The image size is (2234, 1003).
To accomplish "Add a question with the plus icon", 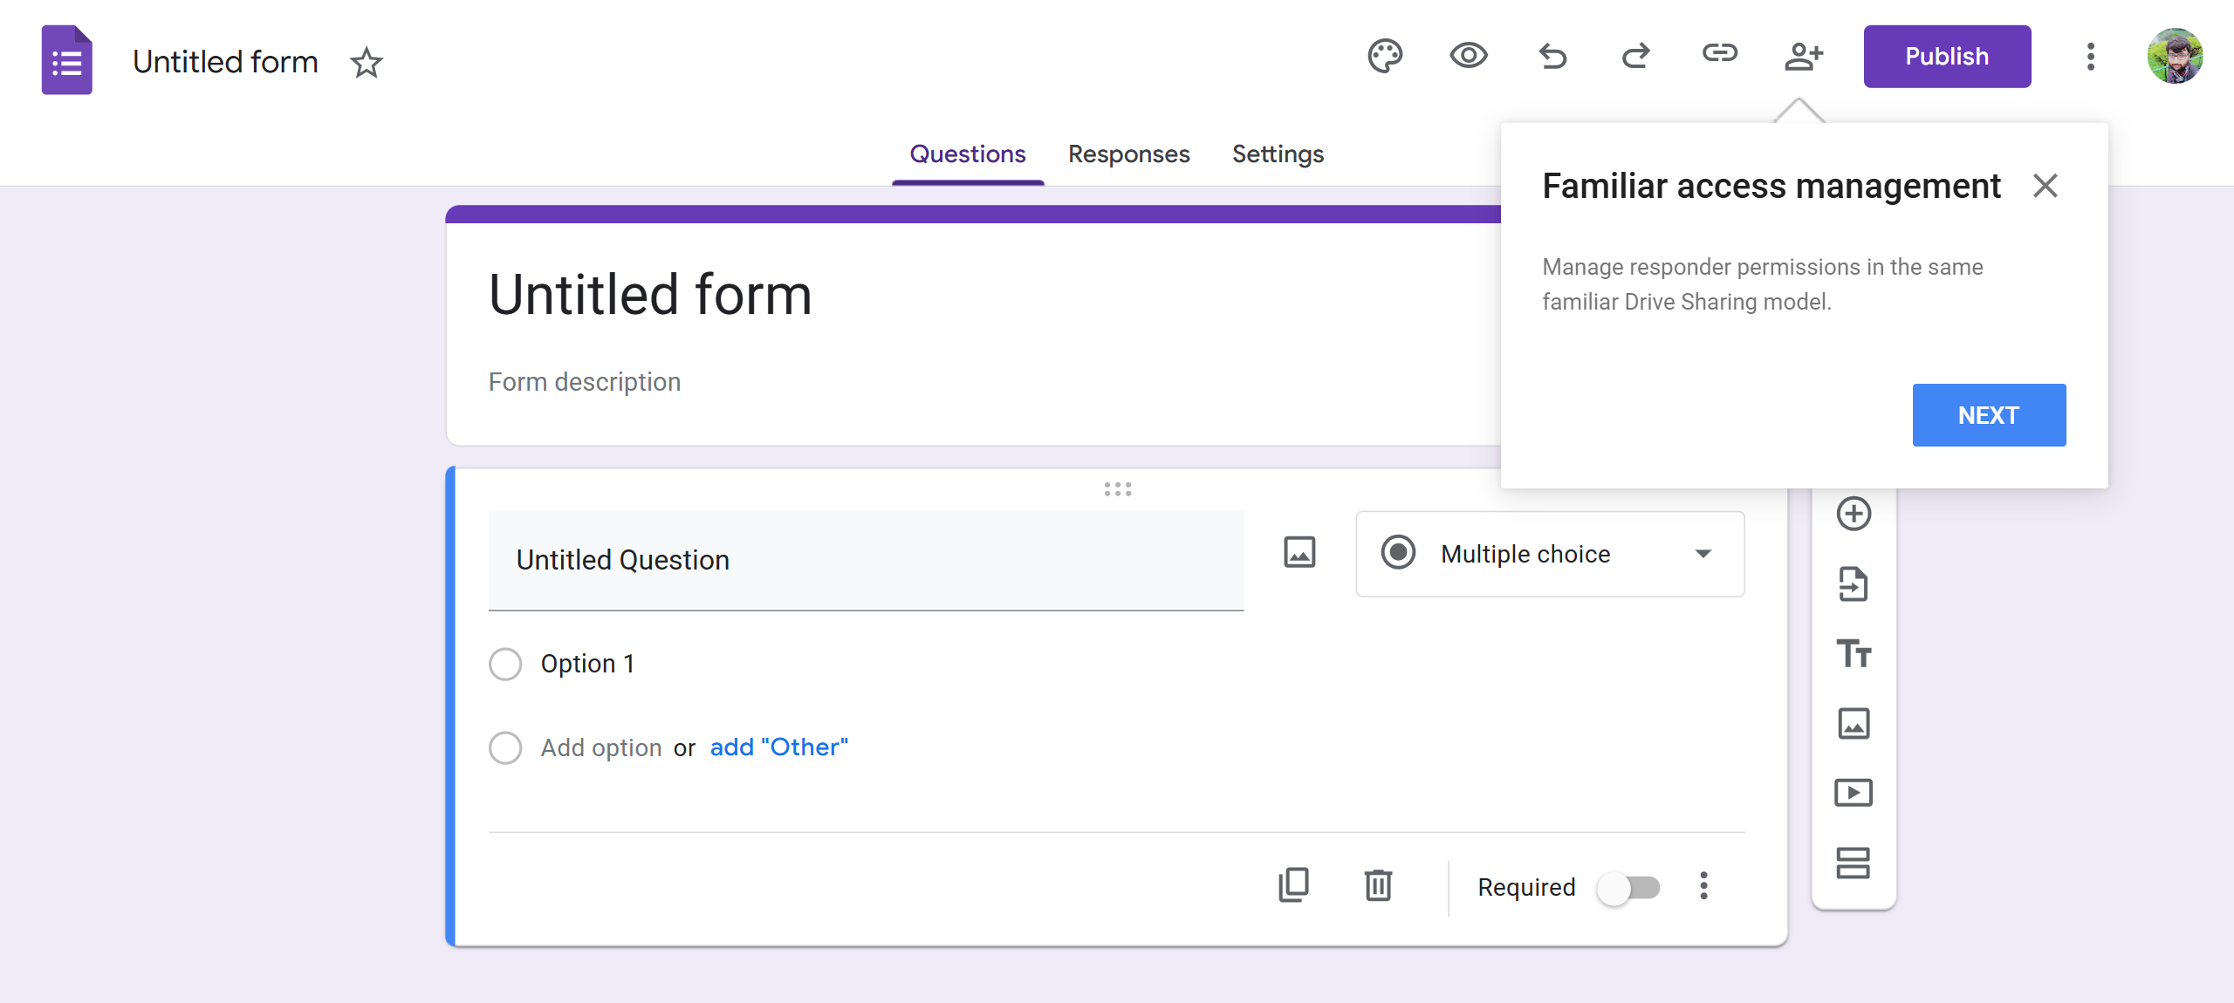I will 1854,514.
